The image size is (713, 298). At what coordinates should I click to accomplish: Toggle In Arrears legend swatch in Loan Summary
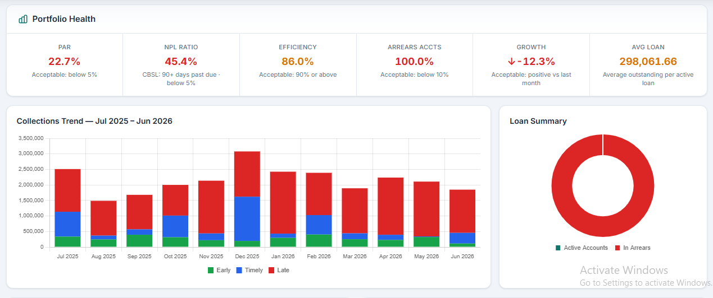pos(617,248)
